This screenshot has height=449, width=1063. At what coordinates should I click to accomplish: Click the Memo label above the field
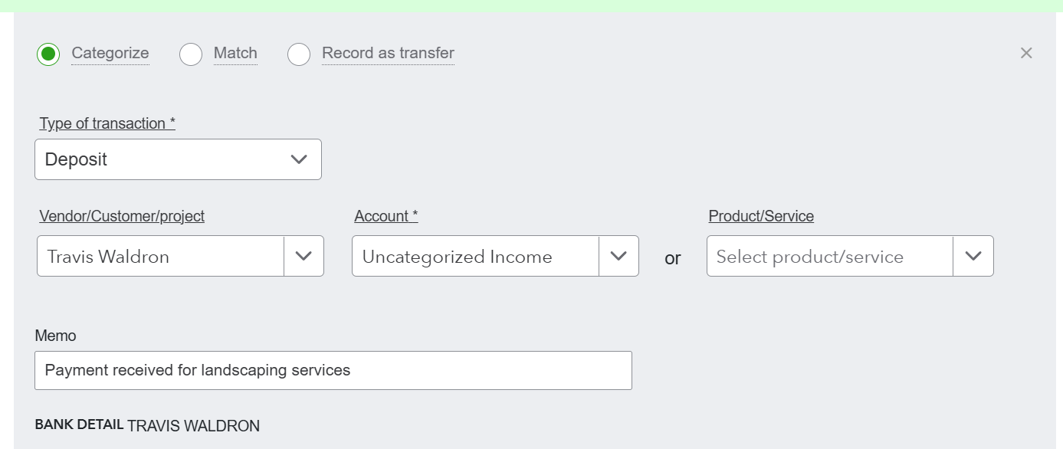click(55, 336)
